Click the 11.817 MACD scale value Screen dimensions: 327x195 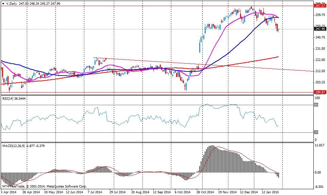tap(320, 145)
